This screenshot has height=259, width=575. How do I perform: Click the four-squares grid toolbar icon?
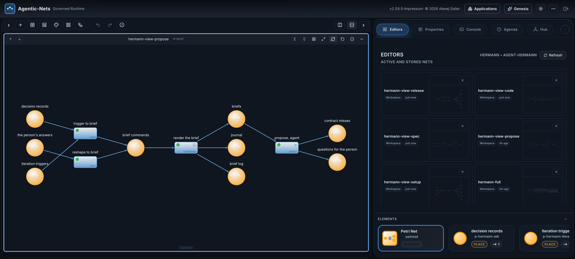[68, 25]
